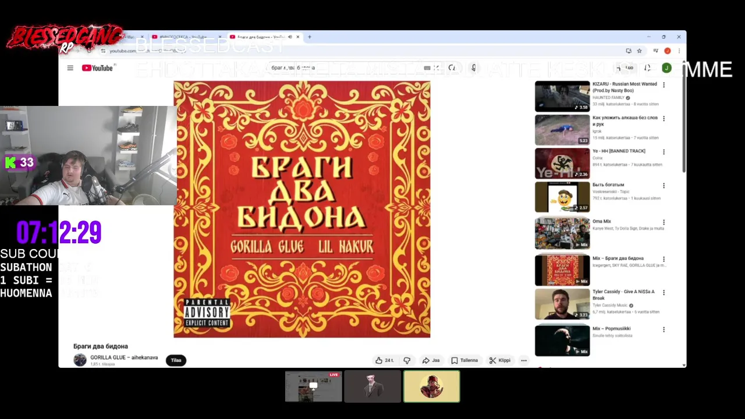Open options for the Tyler Cassidy video
The image size is (745, 419).
tap(664, 293)
